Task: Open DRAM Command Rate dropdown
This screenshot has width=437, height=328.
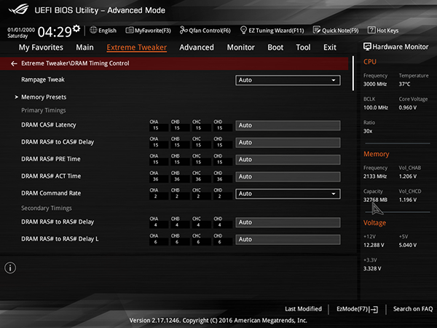Action: (288, 194)
